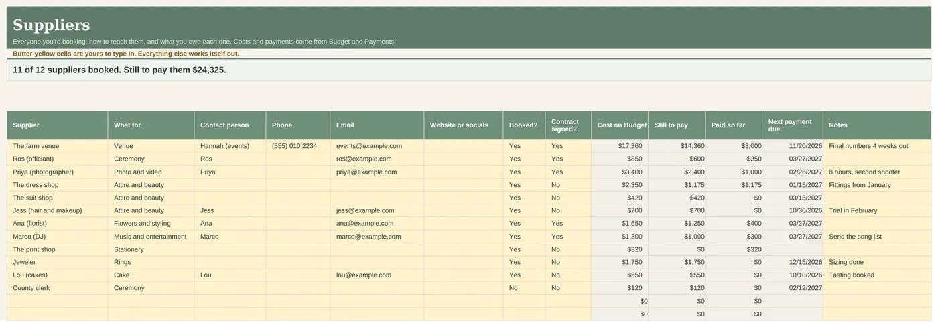Click the '$17,360' cost on budget cell
938x327 pixels.
click(x=620, y=146)
